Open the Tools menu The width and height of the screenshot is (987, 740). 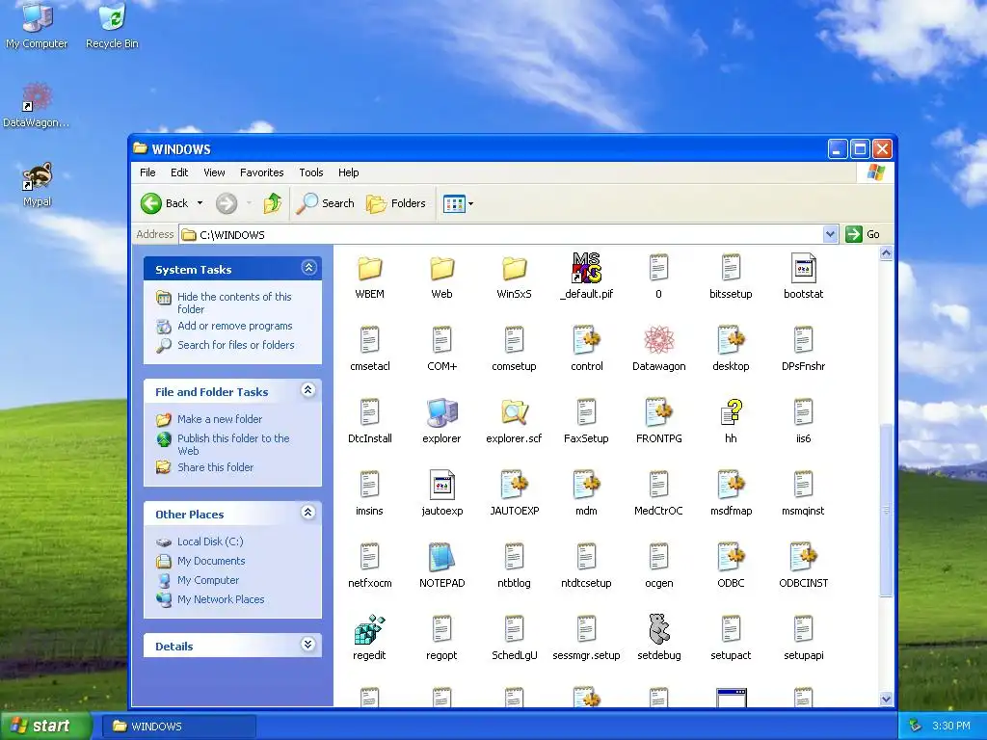coord(311,172)
